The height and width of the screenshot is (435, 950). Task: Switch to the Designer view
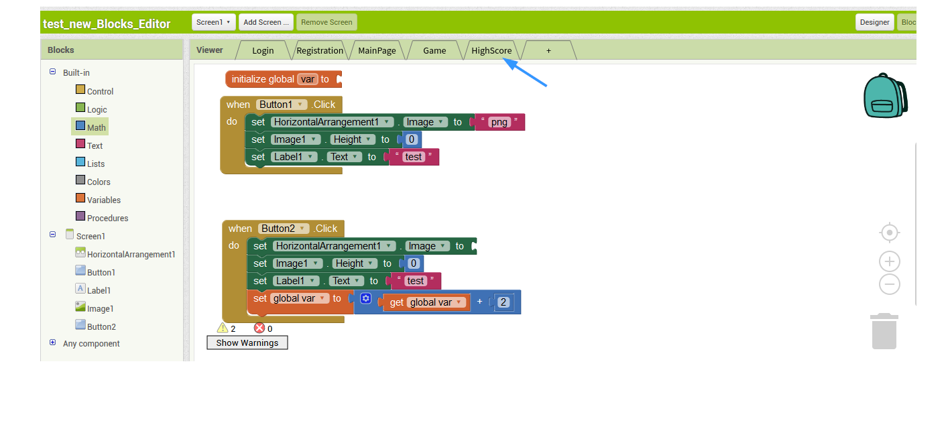tap(875, 22)
